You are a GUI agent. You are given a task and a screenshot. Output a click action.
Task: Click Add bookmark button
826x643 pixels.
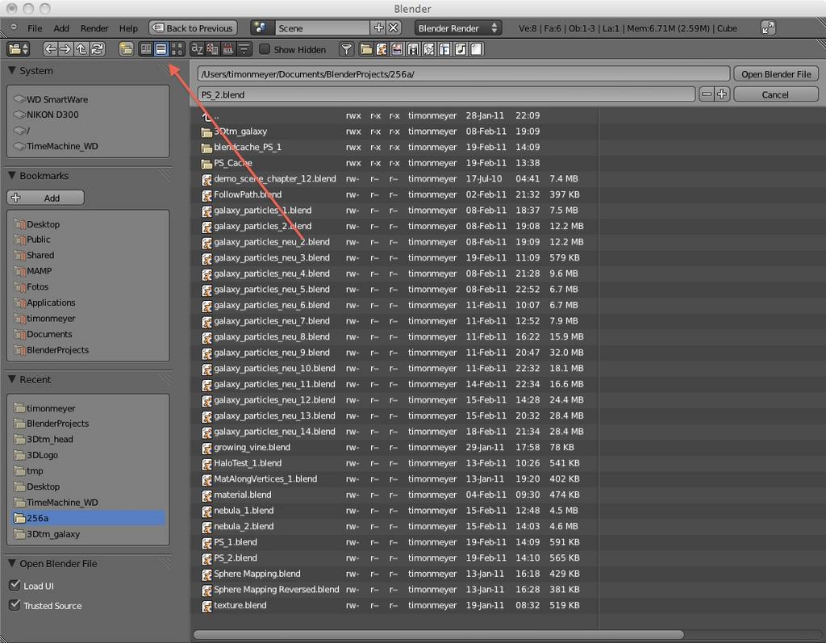[45, 198]
